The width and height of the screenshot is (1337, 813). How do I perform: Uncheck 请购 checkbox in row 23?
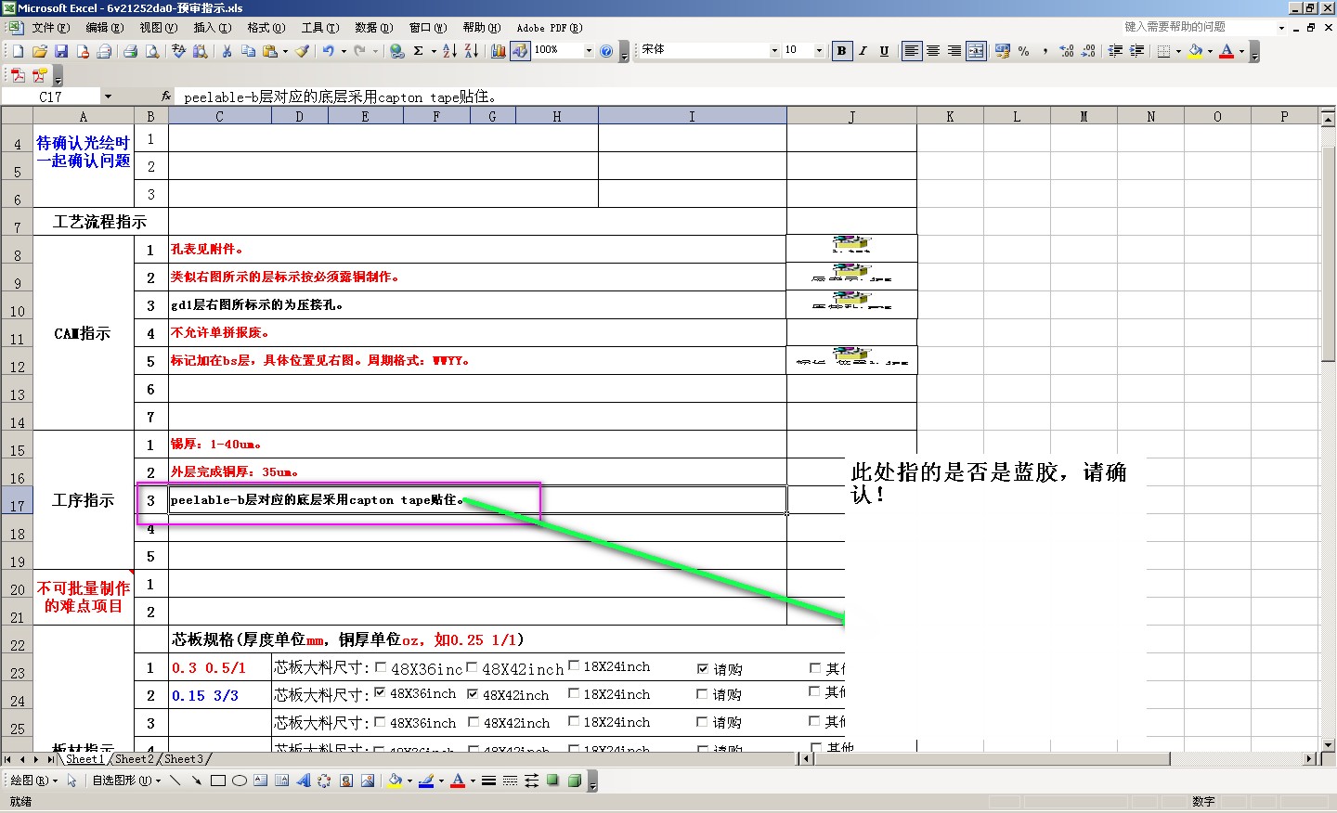point(703,668)
